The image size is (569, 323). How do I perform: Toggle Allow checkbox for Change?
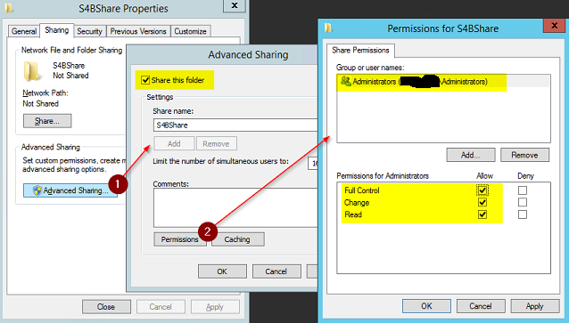tap(482, 202)
